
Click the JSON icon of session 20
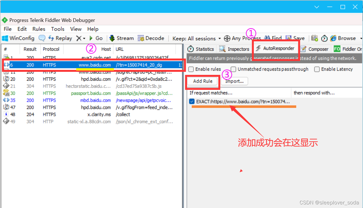tap(6, 79)
